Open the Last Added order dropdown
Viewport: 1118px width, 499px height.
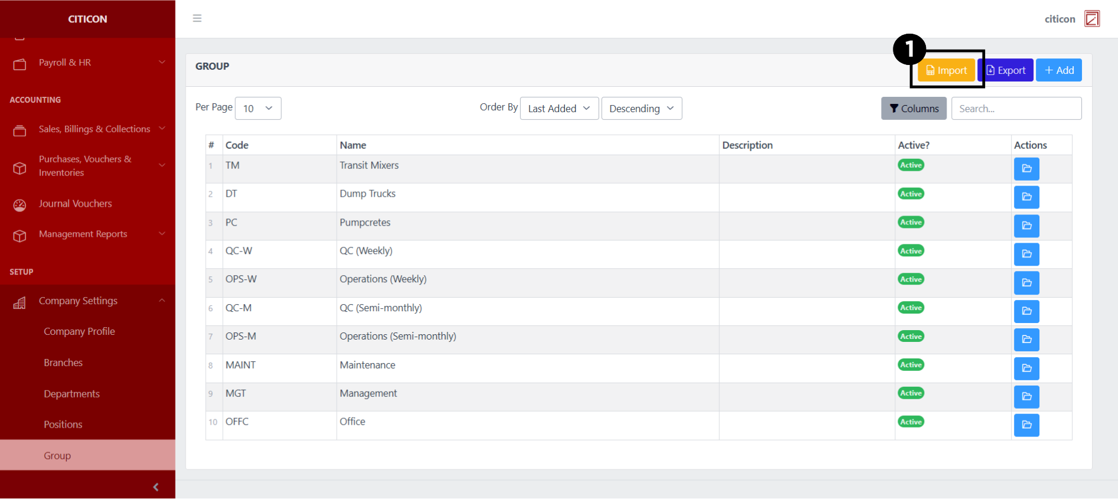tap(559, 109)
